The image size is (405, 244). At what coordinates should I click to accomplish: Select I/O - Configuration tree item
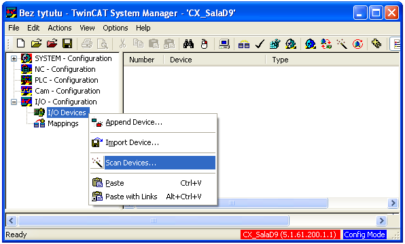click(x=66, y=102)
